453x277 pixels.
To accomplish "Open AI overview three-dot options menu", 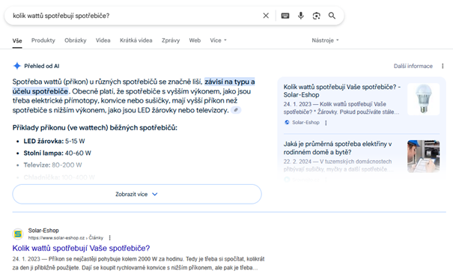I will coord(443,66).
